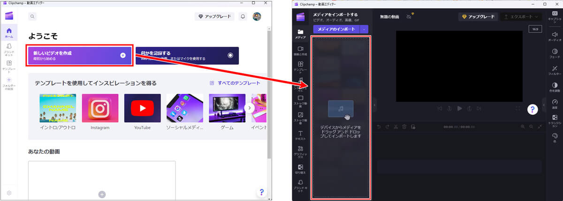The width and height of the screenshot is (563, 201).
Task: Open ストック動画 tab in editor sidebar
Action: 300,101
